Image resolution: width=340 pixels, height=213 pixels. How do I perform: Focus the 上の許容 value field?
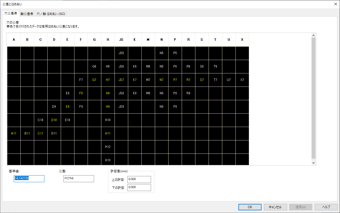tap(139, 180)
